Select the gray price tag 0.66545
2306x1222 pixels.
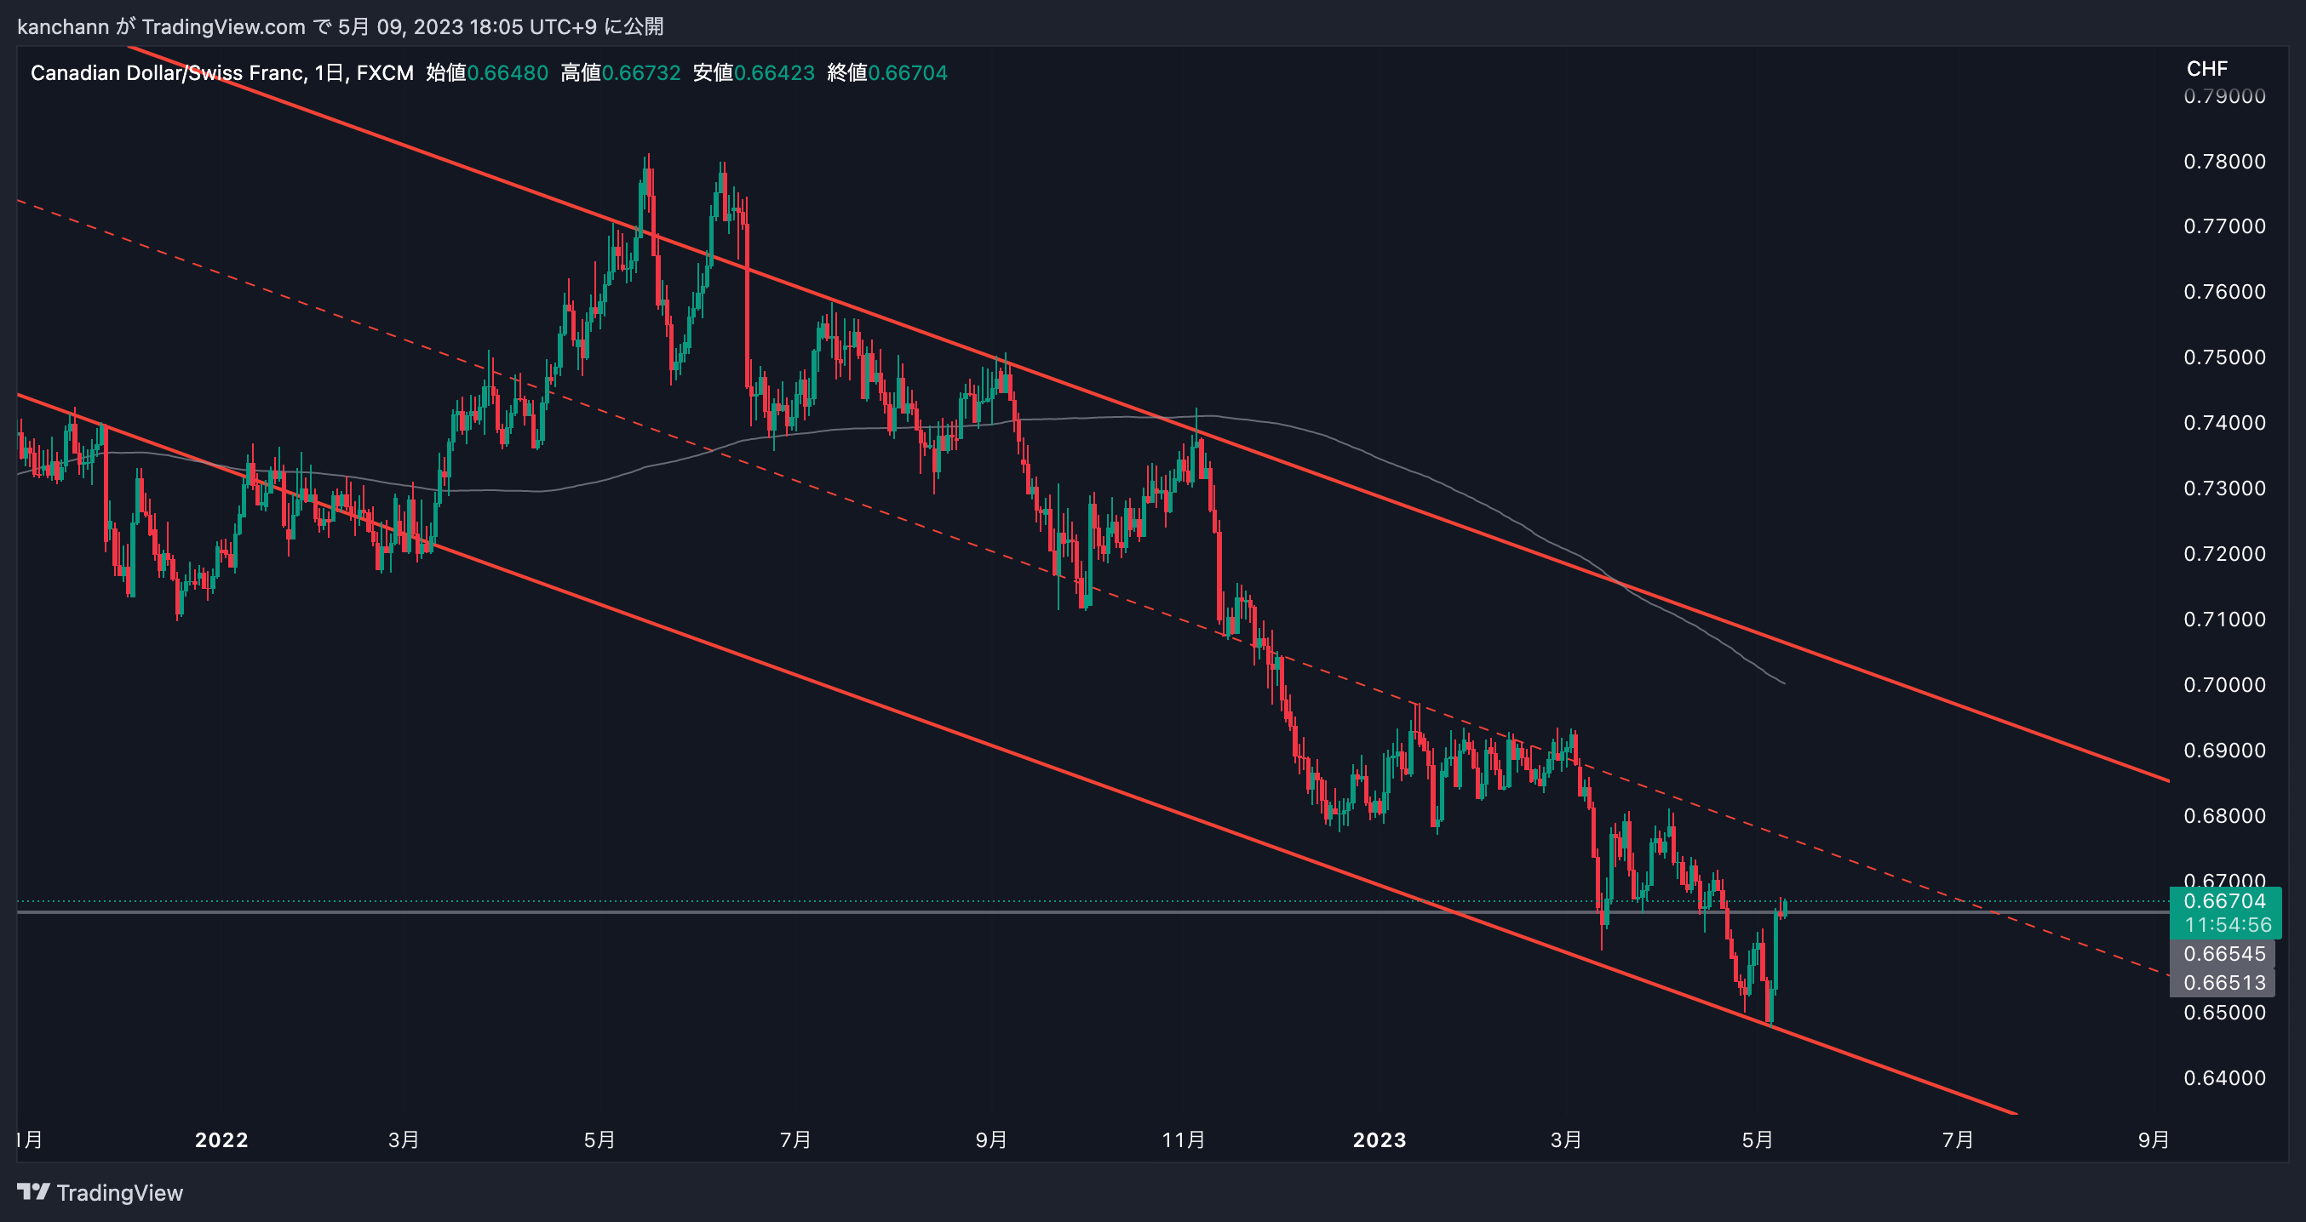[x=2223, y=954]
